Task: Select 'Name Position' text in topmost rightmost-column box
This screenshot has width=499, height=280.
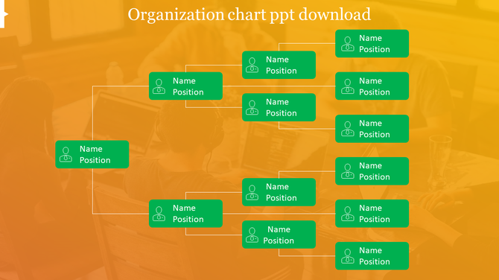Action: tap(375, 44)
